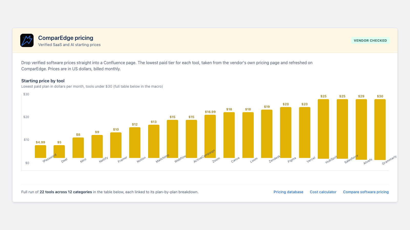Viewport: 410px width, 230px height.
Task: Click the $20 y-axis tick label
Action: tap(26, 117)
